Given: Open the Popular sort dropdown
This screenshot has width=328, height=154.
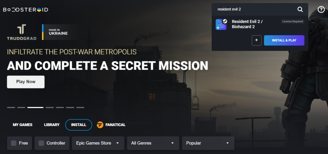Looking at the screenshot, I should coord(208,143).
